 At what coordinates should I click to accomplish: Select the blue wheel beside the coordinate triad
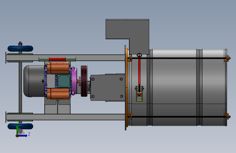[x=20, y=126]
